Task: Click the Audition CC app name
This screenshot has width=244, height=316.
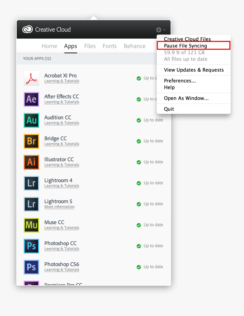Action: [x=58, y=117]
